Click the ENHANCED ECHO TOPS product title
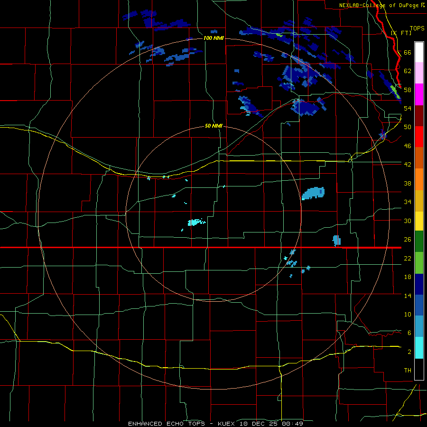The height and width of the screenshot is (427, 427). click(x=167, y=424)
